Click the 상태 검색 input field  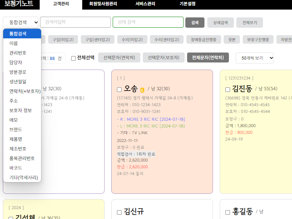[148, 22]
